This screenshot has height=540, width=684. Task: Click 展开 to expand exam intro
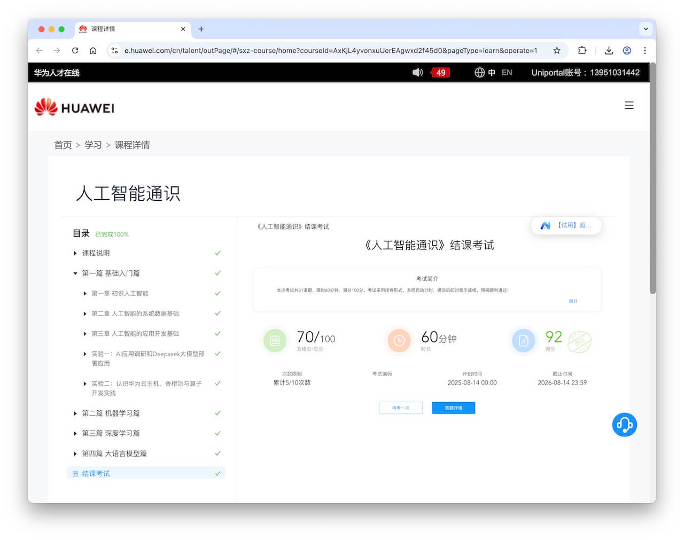[573, 301]
